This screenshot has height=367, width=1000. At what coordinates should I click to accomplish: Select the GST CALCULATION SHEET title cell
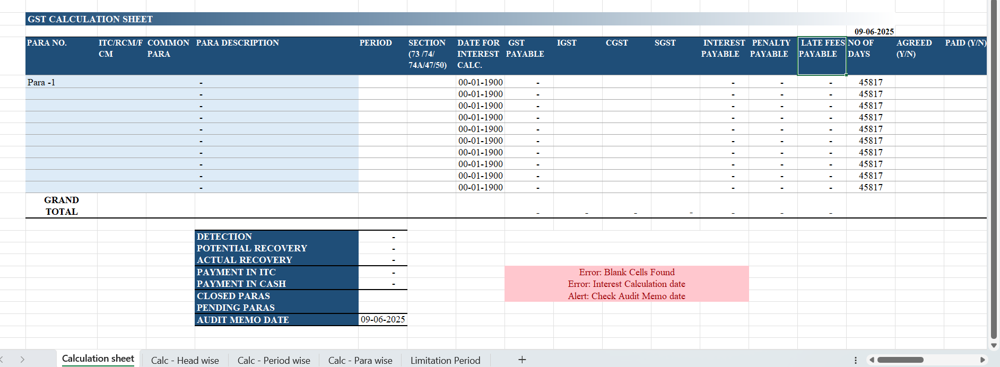[x=90, y=19]
